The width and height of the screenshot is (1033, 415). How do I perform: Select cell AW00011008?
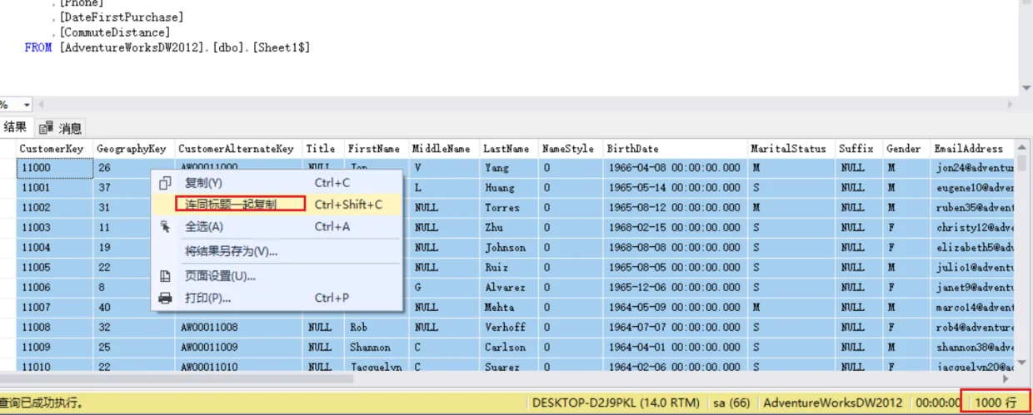[x=238, y=327]
